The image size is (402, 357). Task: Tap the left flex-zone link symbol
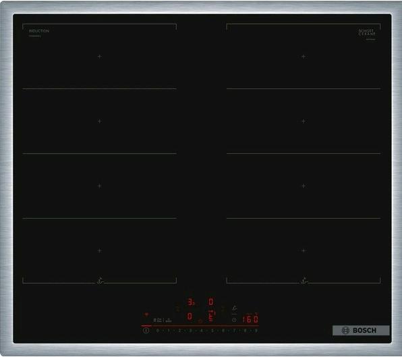pos(177,308)
